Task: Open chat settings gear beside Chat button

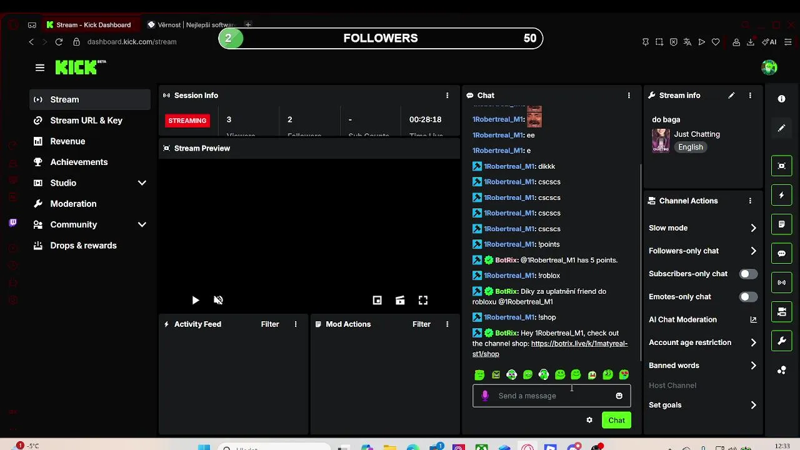Action: [x=589, y=420]
